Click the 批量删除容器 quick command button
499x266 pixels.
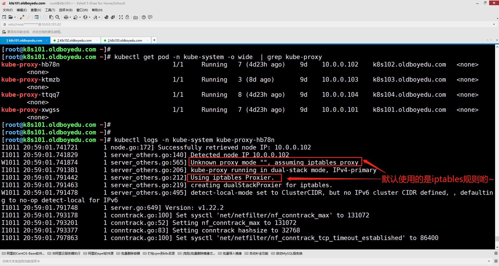128,254
